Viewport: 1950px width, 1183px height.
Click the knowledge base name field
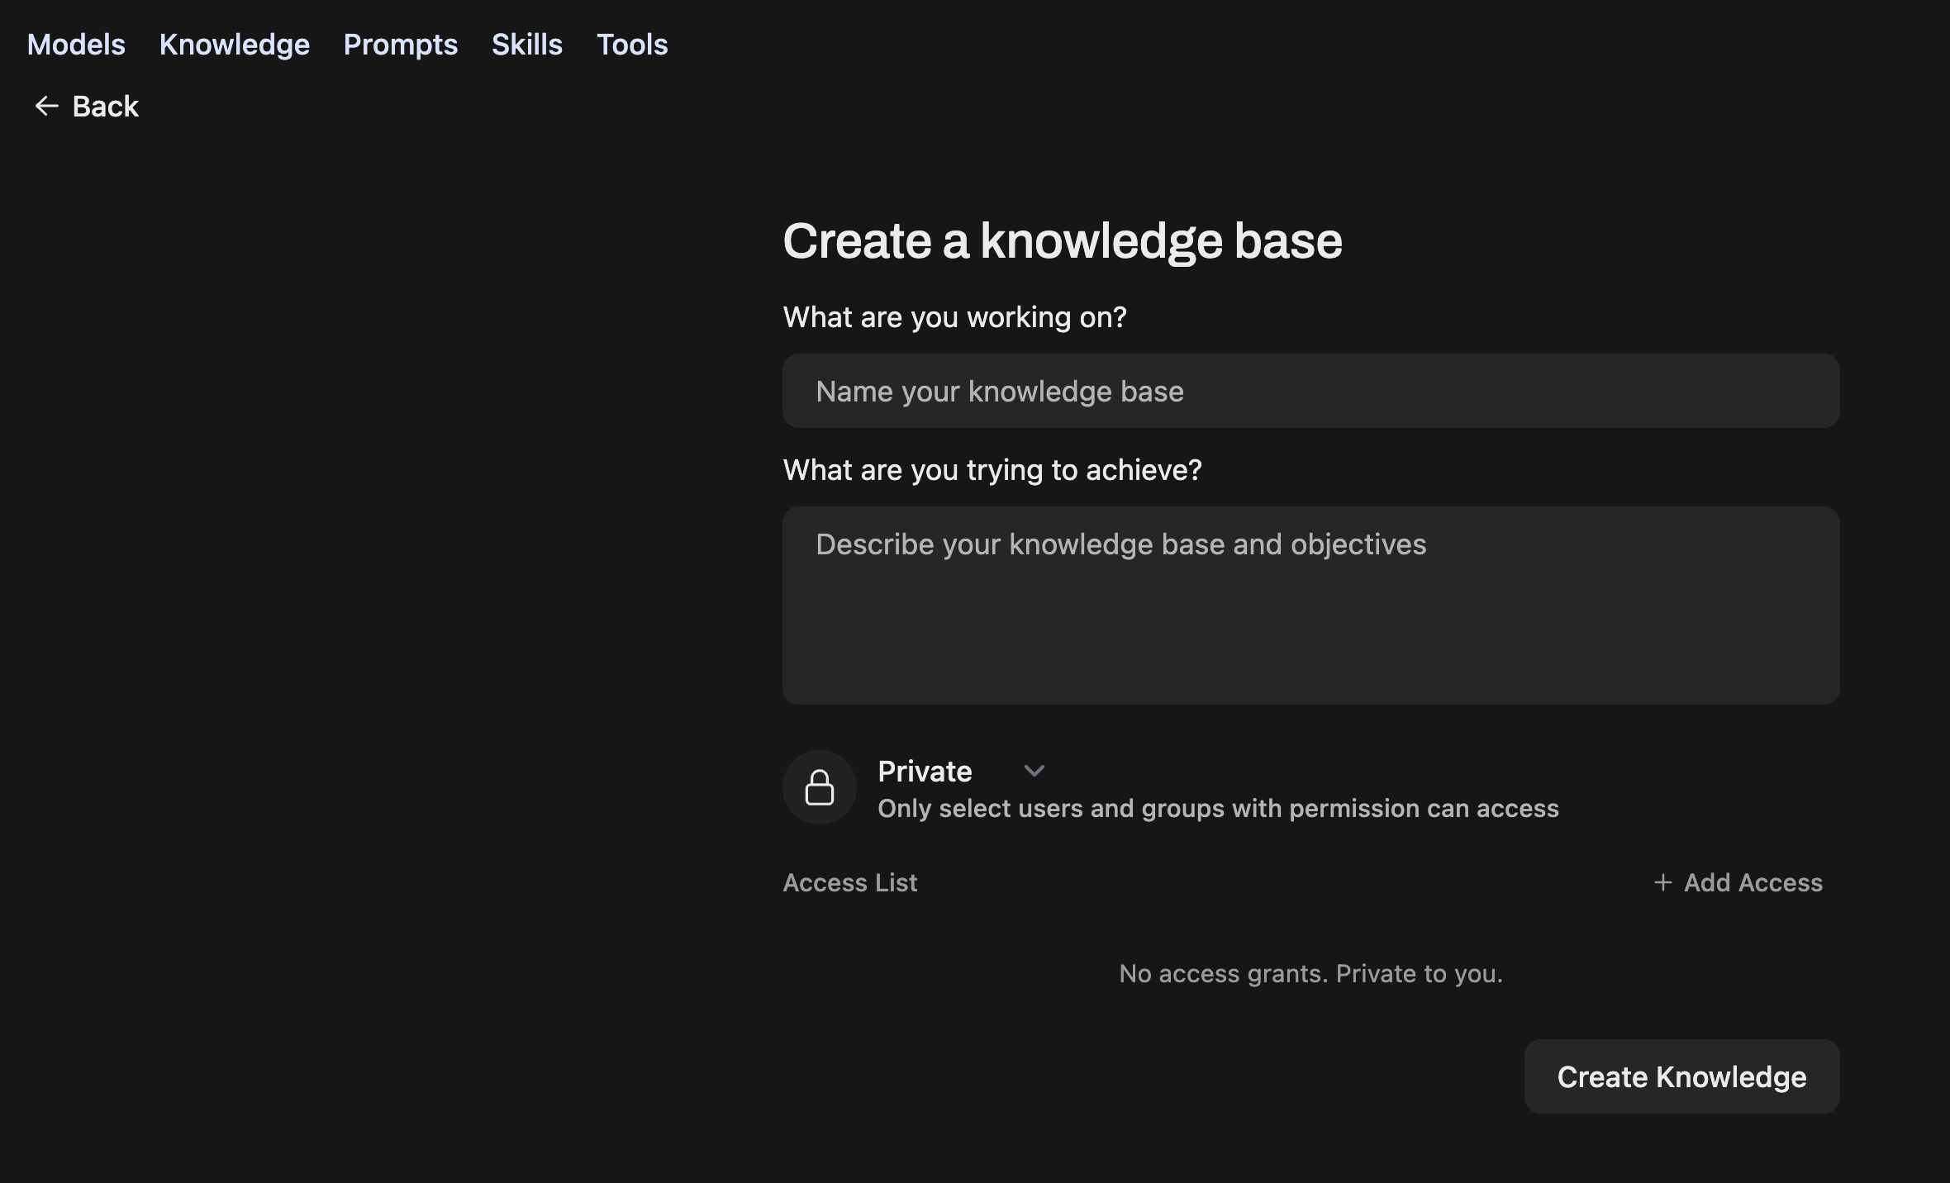(x=1310, y=391)
